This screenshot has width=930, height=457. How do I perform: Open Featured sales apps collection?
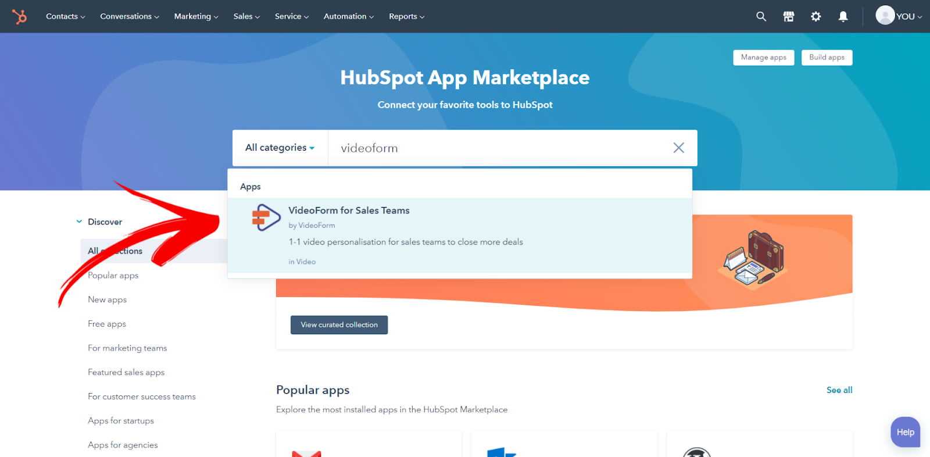(126, 372)
